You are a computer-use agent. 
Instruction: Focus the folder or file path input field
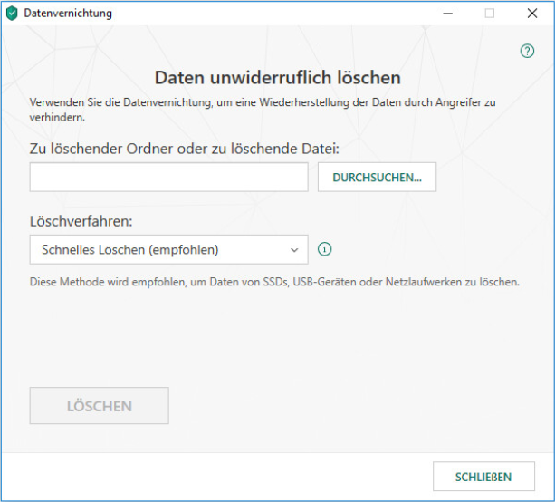pos(168,178)
